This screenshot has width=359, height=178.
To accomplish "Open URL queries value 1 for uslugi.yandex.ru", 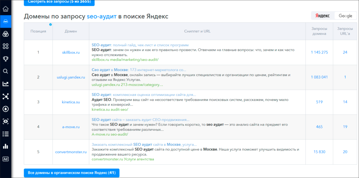I will (x=345, y=77).
